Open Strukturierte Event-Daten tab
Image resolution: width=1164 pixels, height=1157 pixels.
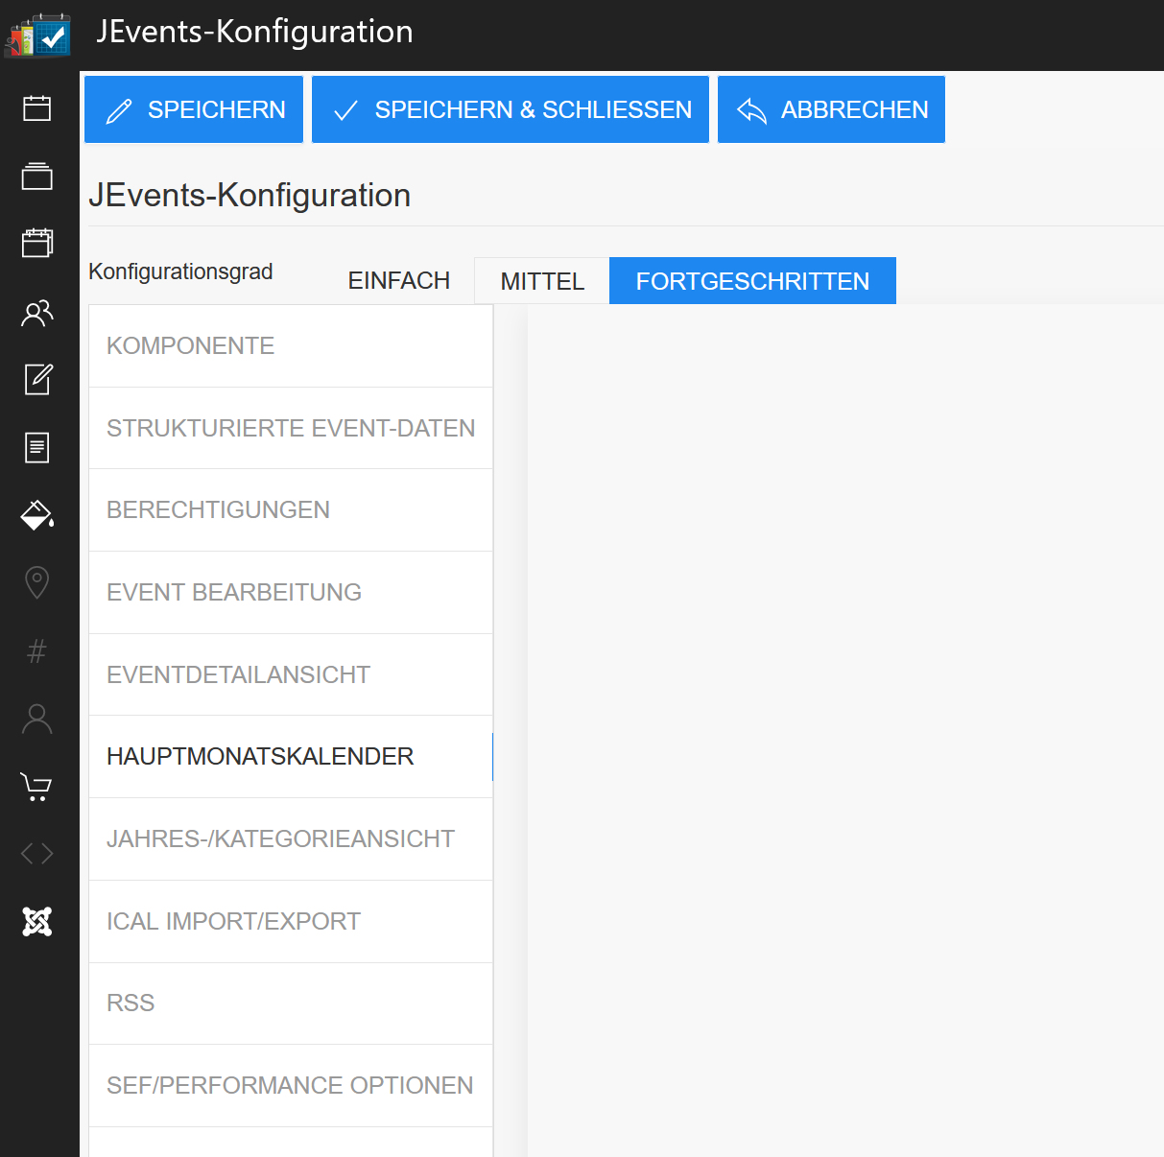click(x=291, y=429)
